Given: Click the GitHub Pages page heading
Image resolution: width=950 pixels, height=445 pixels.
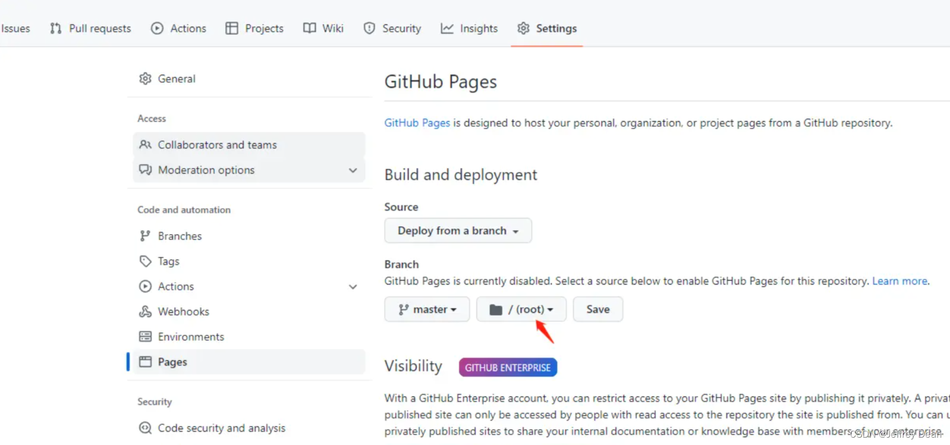Looking at the screenshot, I should tap(441, 82).
